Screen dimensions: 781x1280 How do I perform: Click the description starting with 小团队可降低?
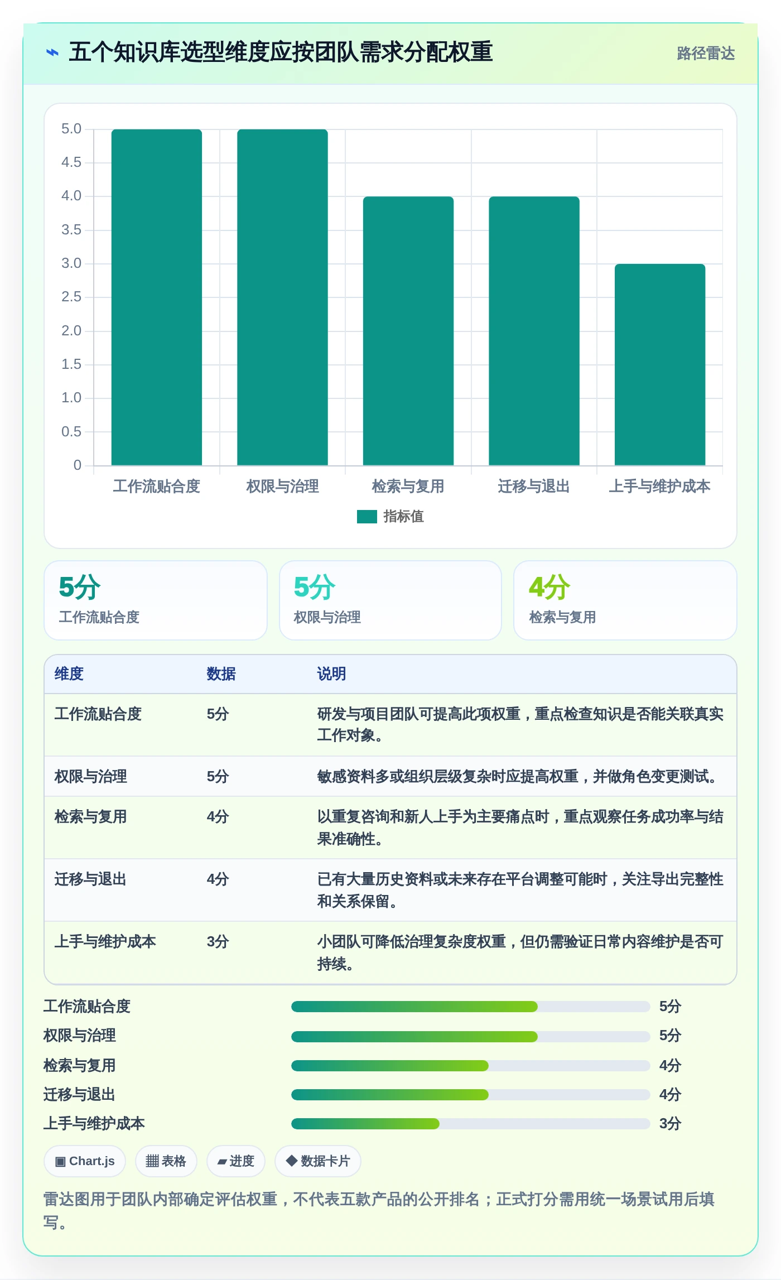pos(520,952)
